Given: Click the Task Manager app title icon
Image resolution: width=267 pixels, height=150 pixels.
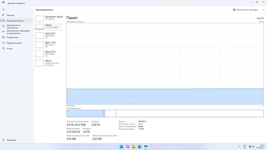Looking at the screenshot, I should coord(3,3).
